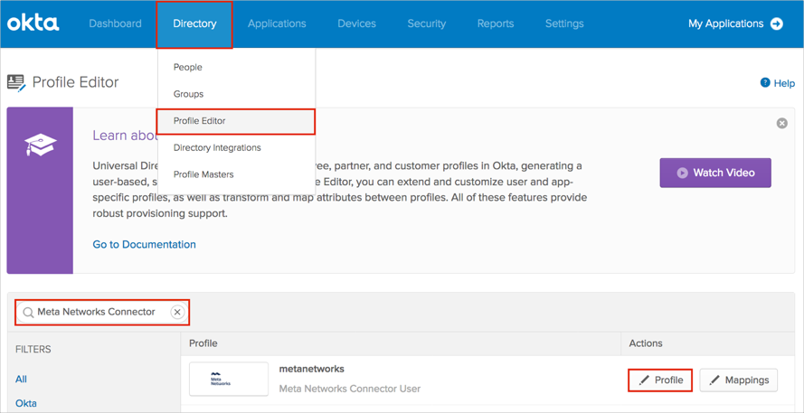The height and width of the screenshot is (413, 804).
Task: Expand the Security menu
Action: [x=426, y=23]
